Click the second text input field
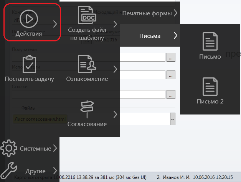This screenshot has height=182, width=241. pyautogui.click(x=142, y=74)
